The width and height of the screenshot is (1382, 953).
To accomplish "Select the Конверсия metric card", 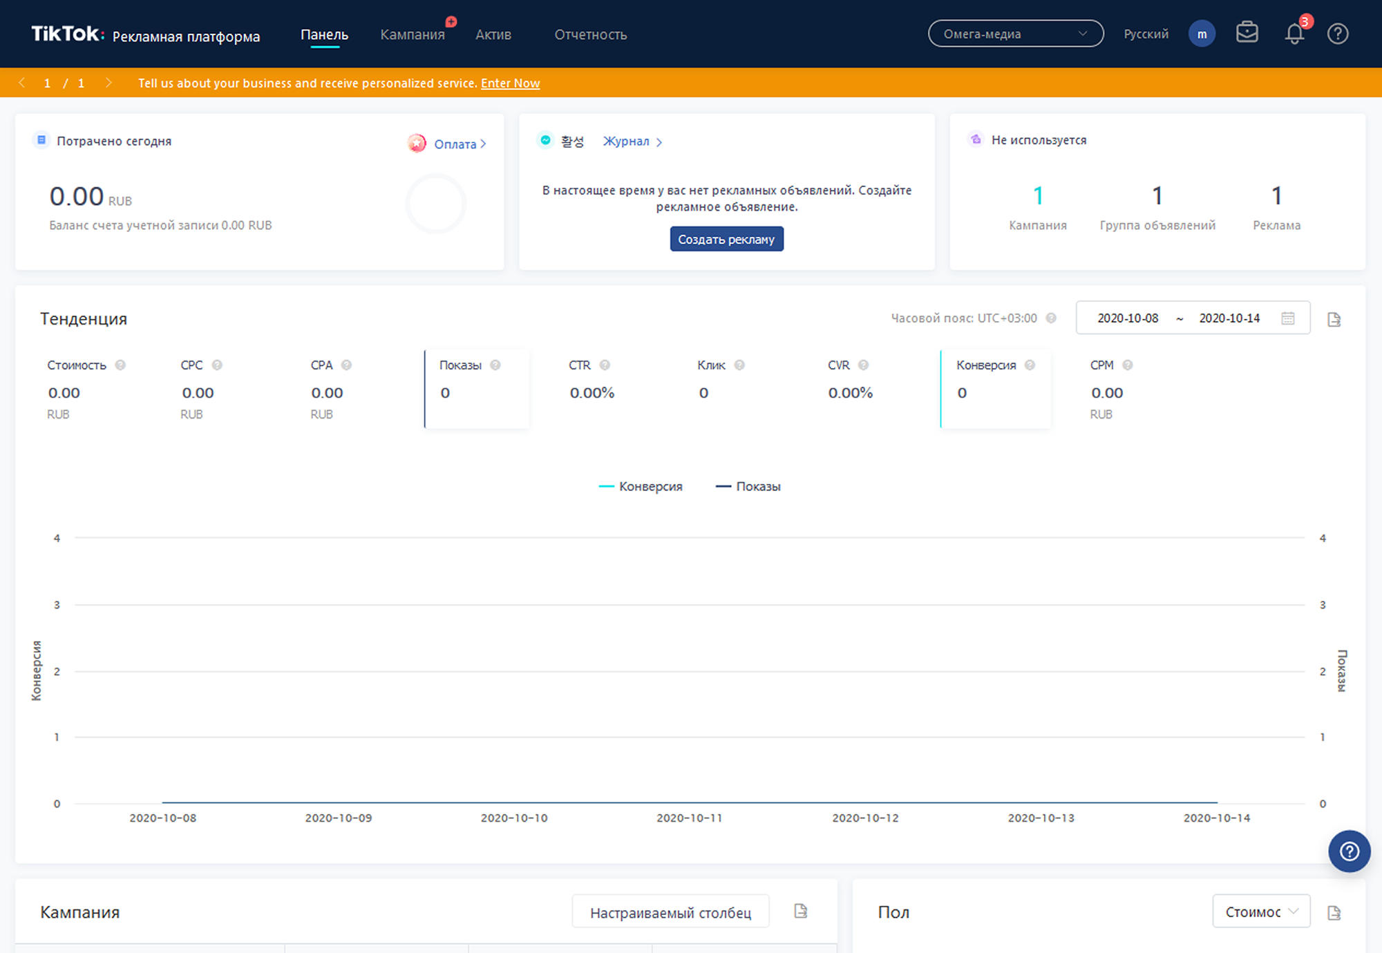I will coord(996,389).
